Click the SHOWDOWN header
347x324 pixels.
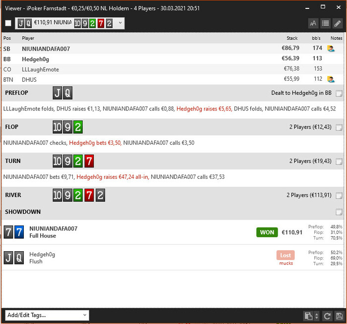point(23,212)
